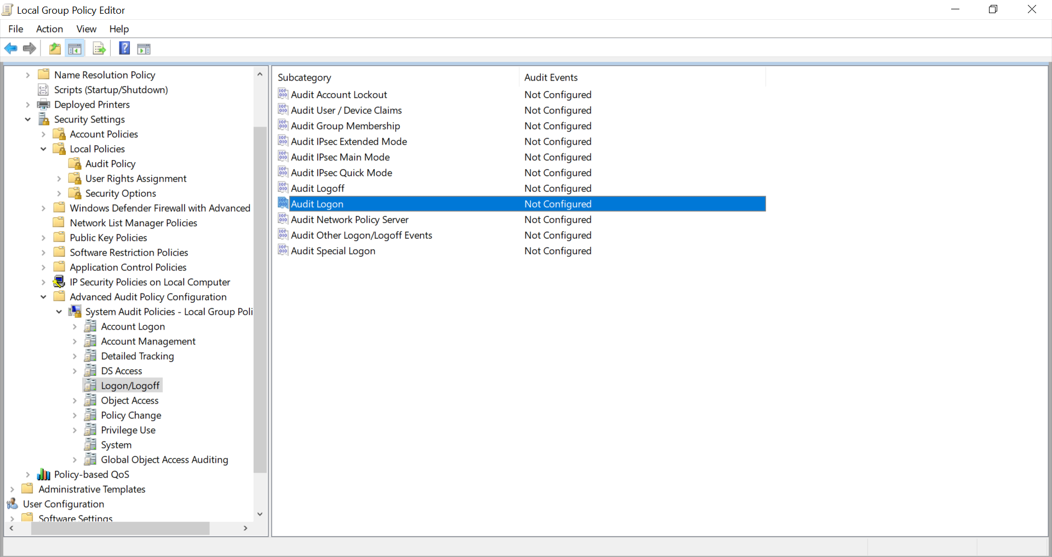
Task: Select Audit Special Logon in the subcategory list
Action: 333,251
